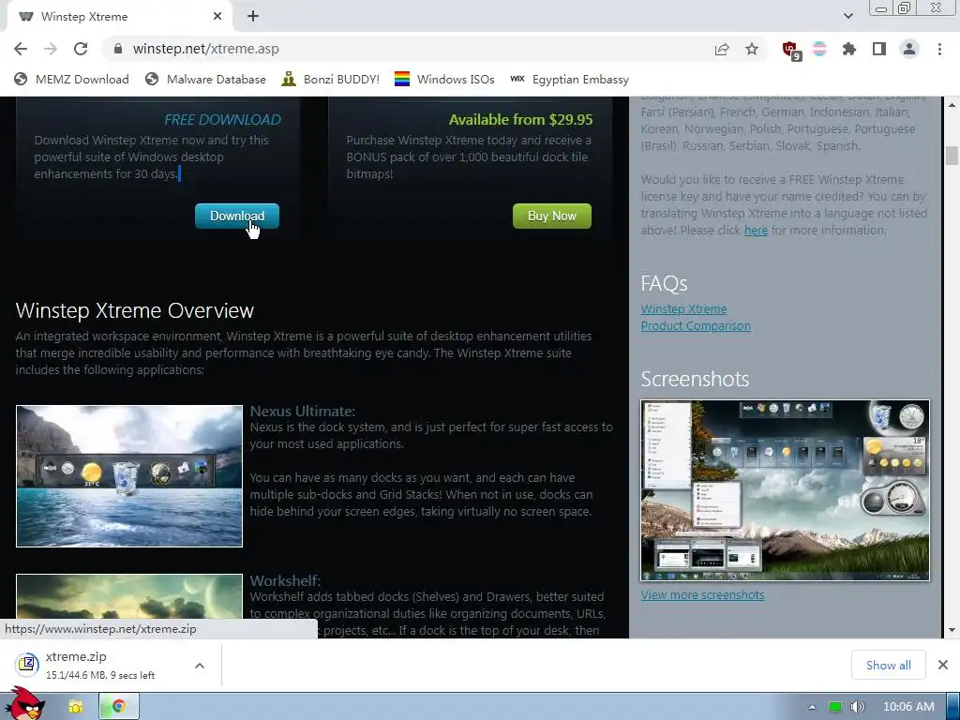Open MEMZ Download bookmark
This screenshot has height=720, width=960.
click(x=71, y=79)
